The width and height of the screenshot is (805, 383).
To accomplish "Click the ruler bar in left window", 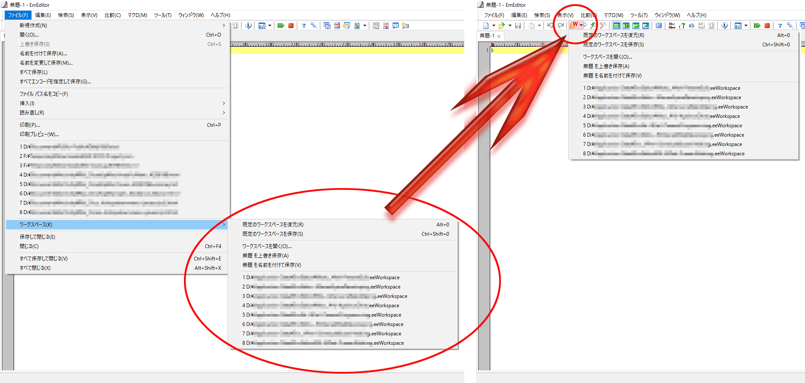I will click(347, 44).
